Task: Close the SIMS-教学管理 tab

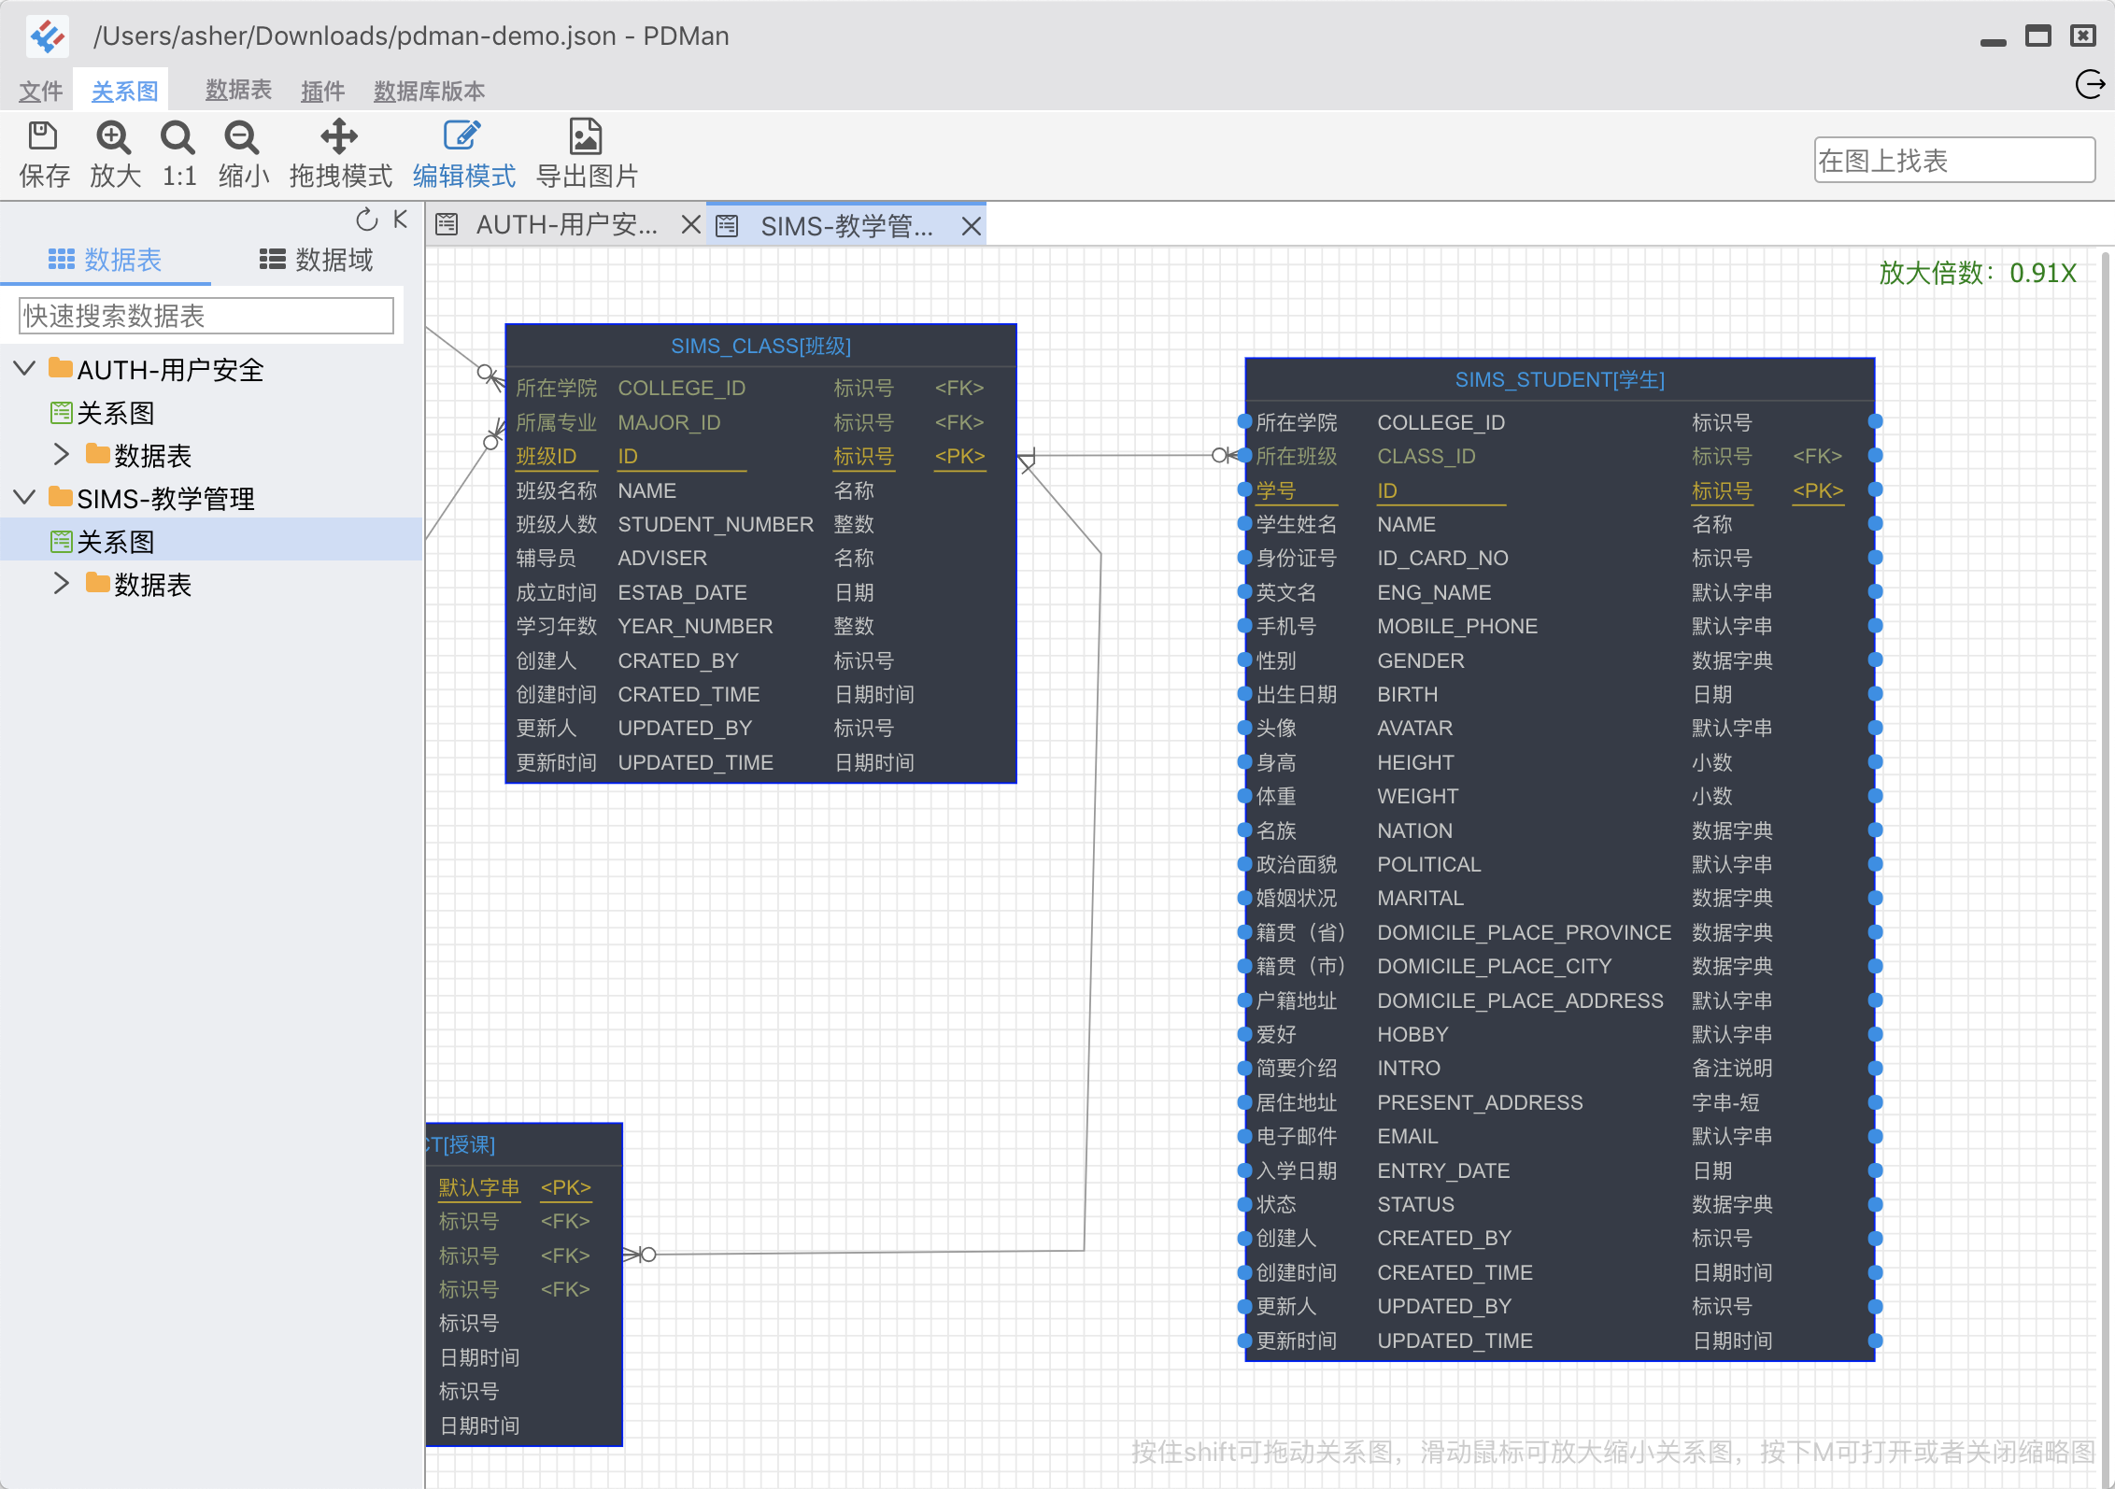Action: click(x=971, y=225)
